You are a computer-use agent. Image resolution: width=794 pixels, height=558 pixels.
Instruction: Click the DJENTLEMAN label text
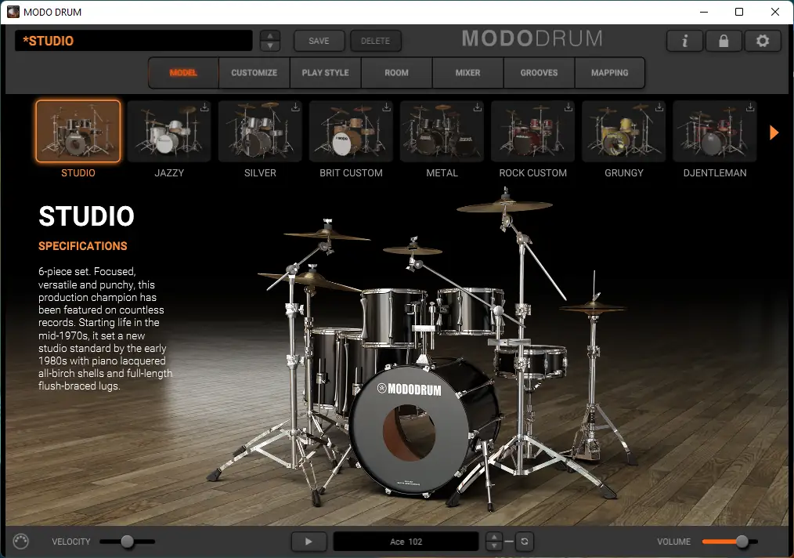coord(714,173)
